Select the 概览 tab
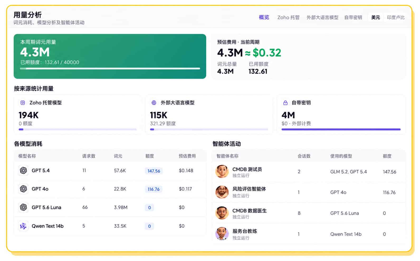 [264, 17]
